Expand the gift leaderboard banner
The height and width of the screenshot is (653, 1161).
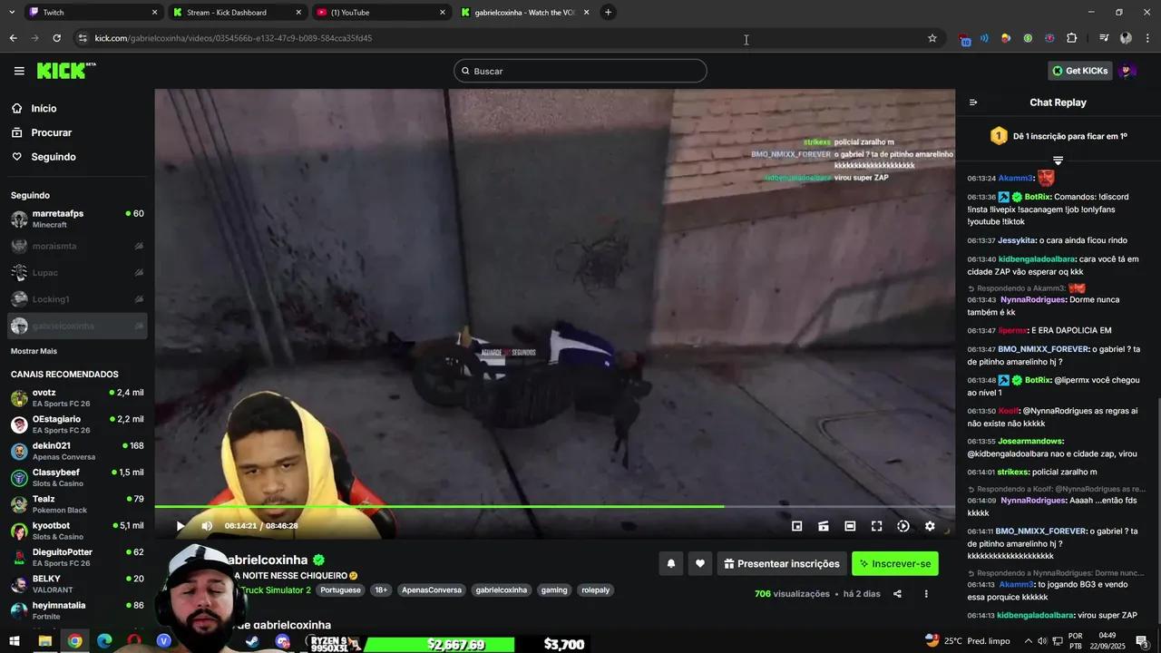coord(1058,161)
